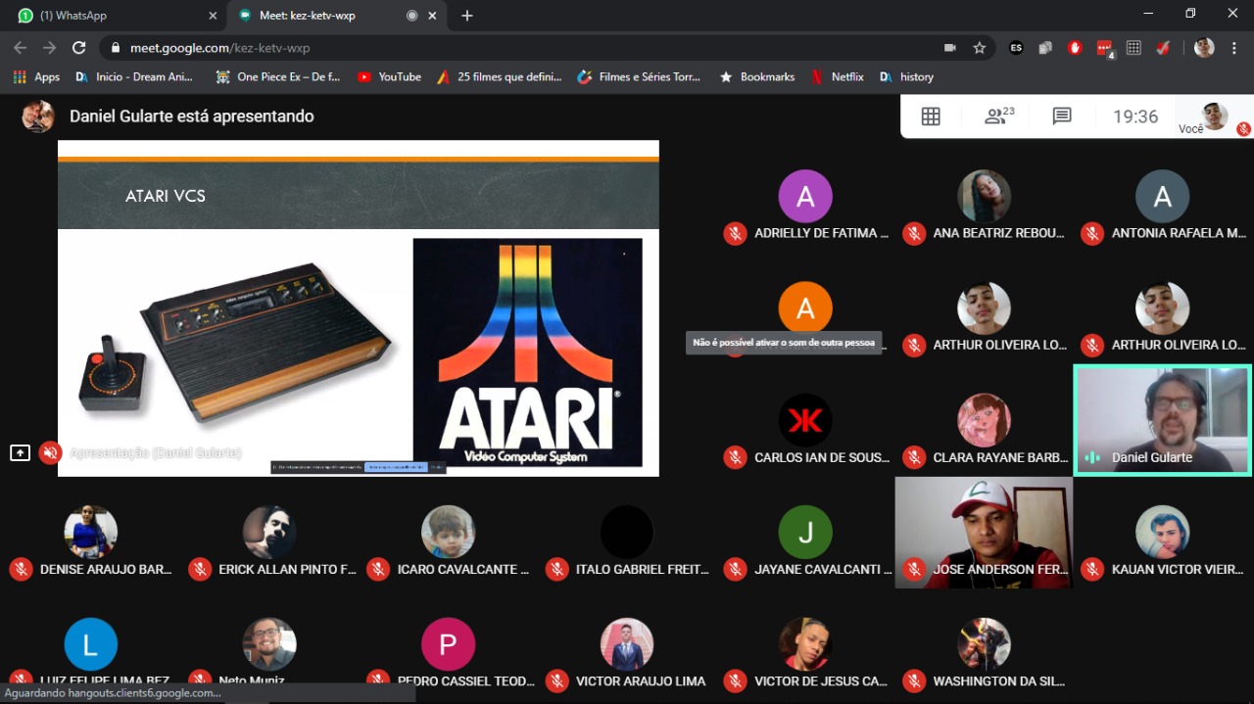Click the camera icon in address bar
Screen dimensions: 1254x704
pyautogui.click(x=949, y=47)
